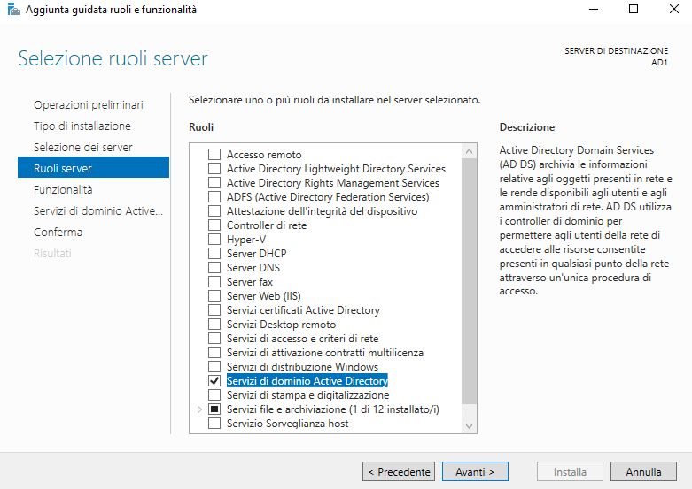
Task: Toggle Servizi file e archiviazione checkbox
Action: (214, 409)
